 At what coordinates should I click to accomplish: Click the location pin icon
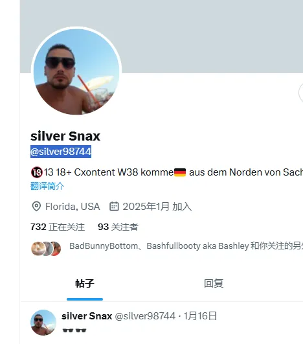click(x=36, y=207)
